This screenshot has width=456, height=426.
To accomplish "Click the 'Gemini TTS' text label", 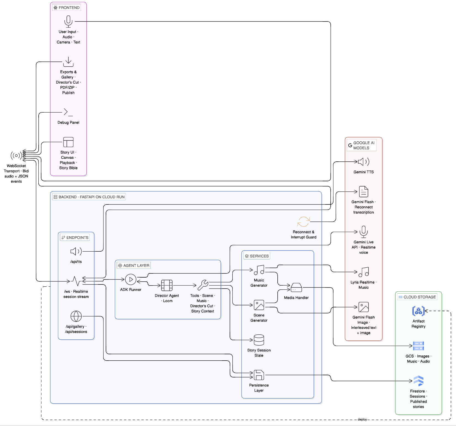I will 364,172.
